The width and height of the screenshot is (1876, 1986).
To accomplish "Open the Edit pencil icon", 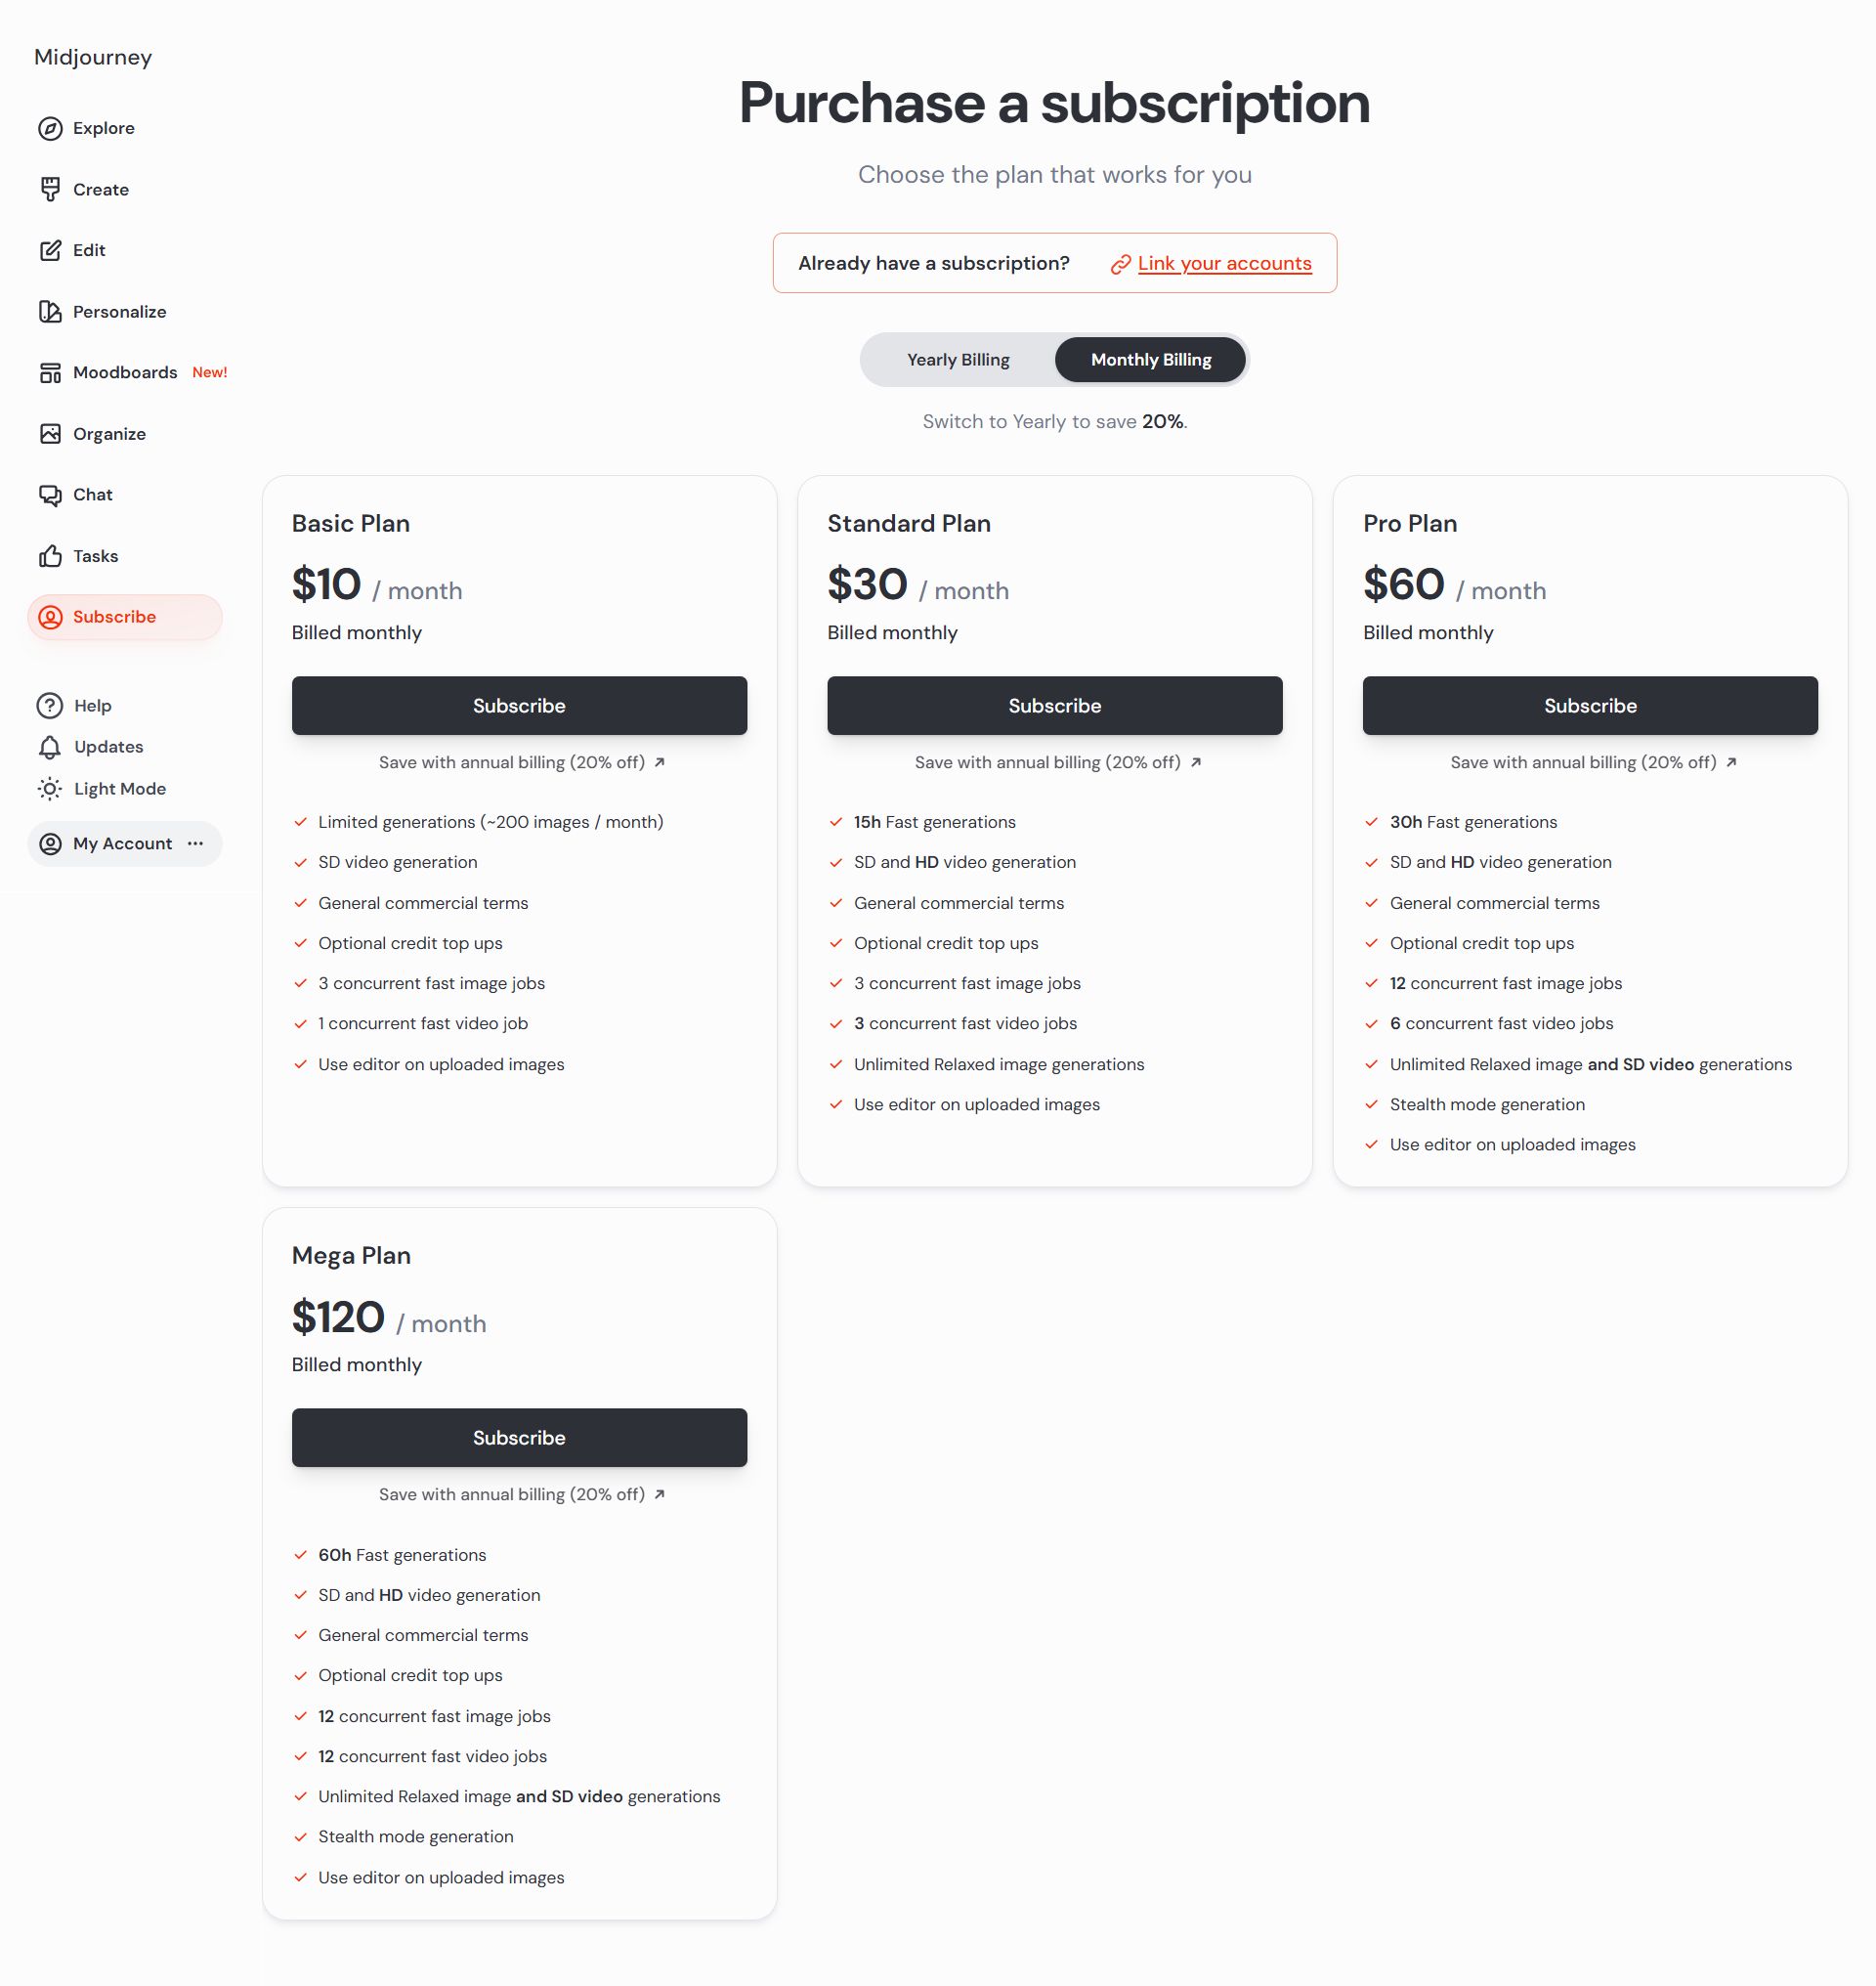I will point(50,250).
